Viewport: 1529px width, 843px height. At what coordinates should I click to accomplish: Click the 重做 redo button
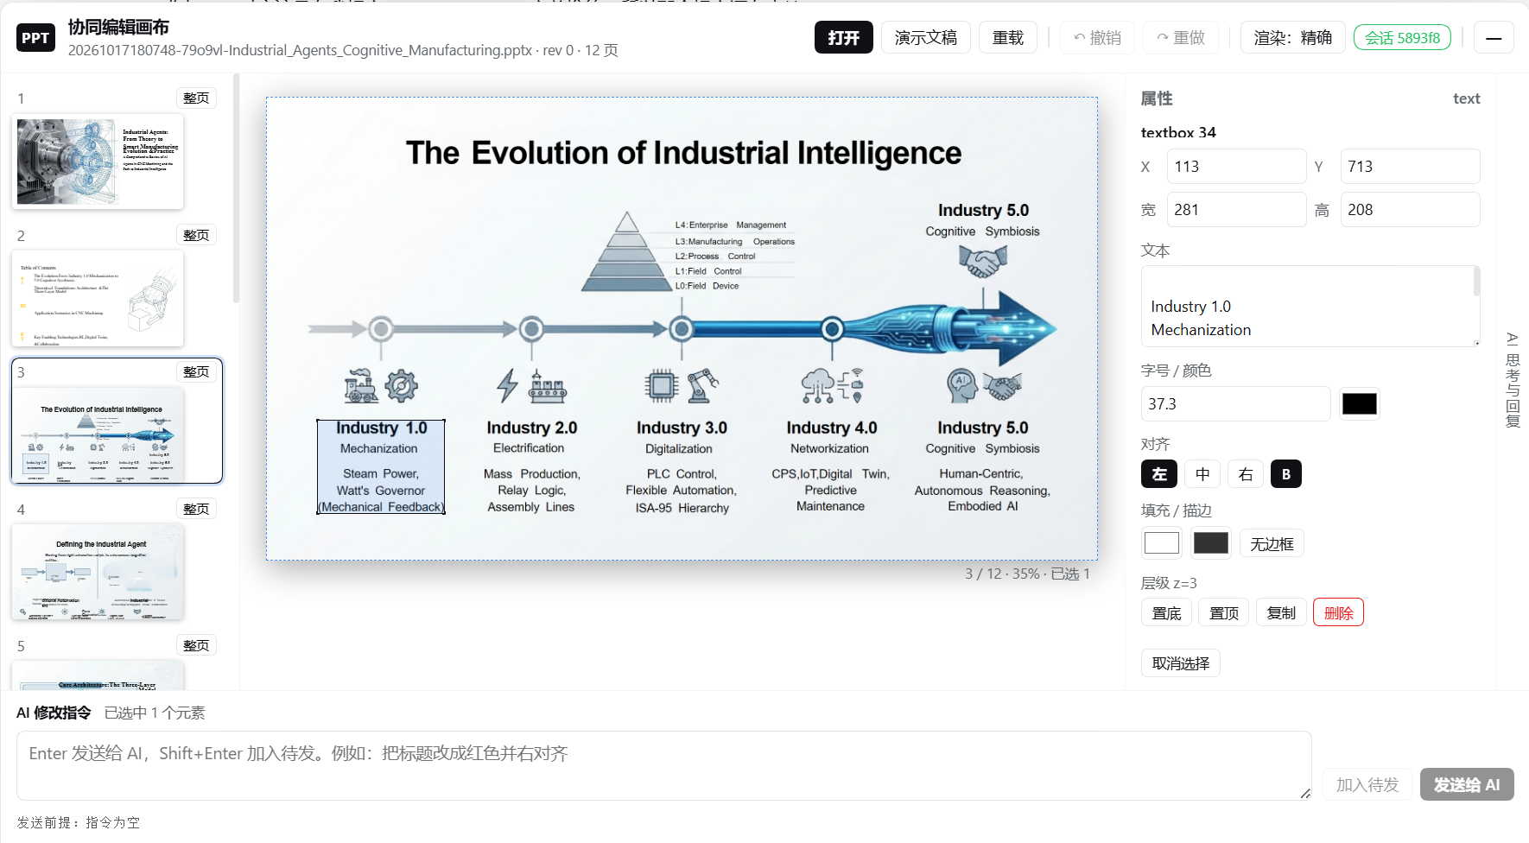pos(1181,38)
